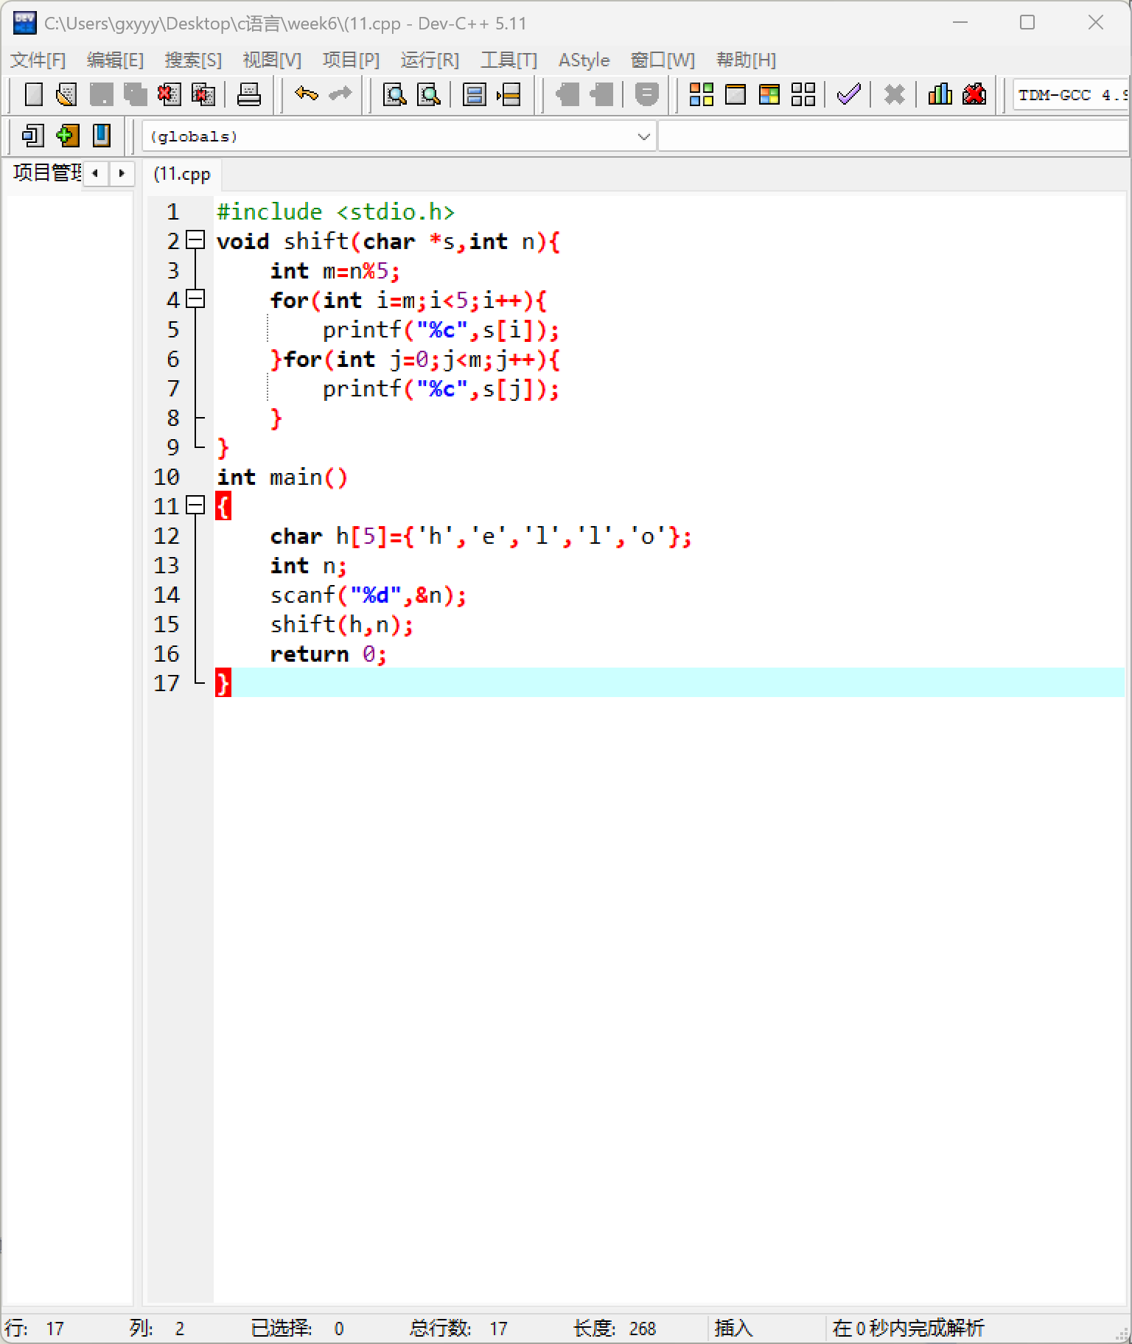Click the 'scanf("%d",&n);' code line
This screenshot has height=1344, width=1132.
[x=368, y=595]
